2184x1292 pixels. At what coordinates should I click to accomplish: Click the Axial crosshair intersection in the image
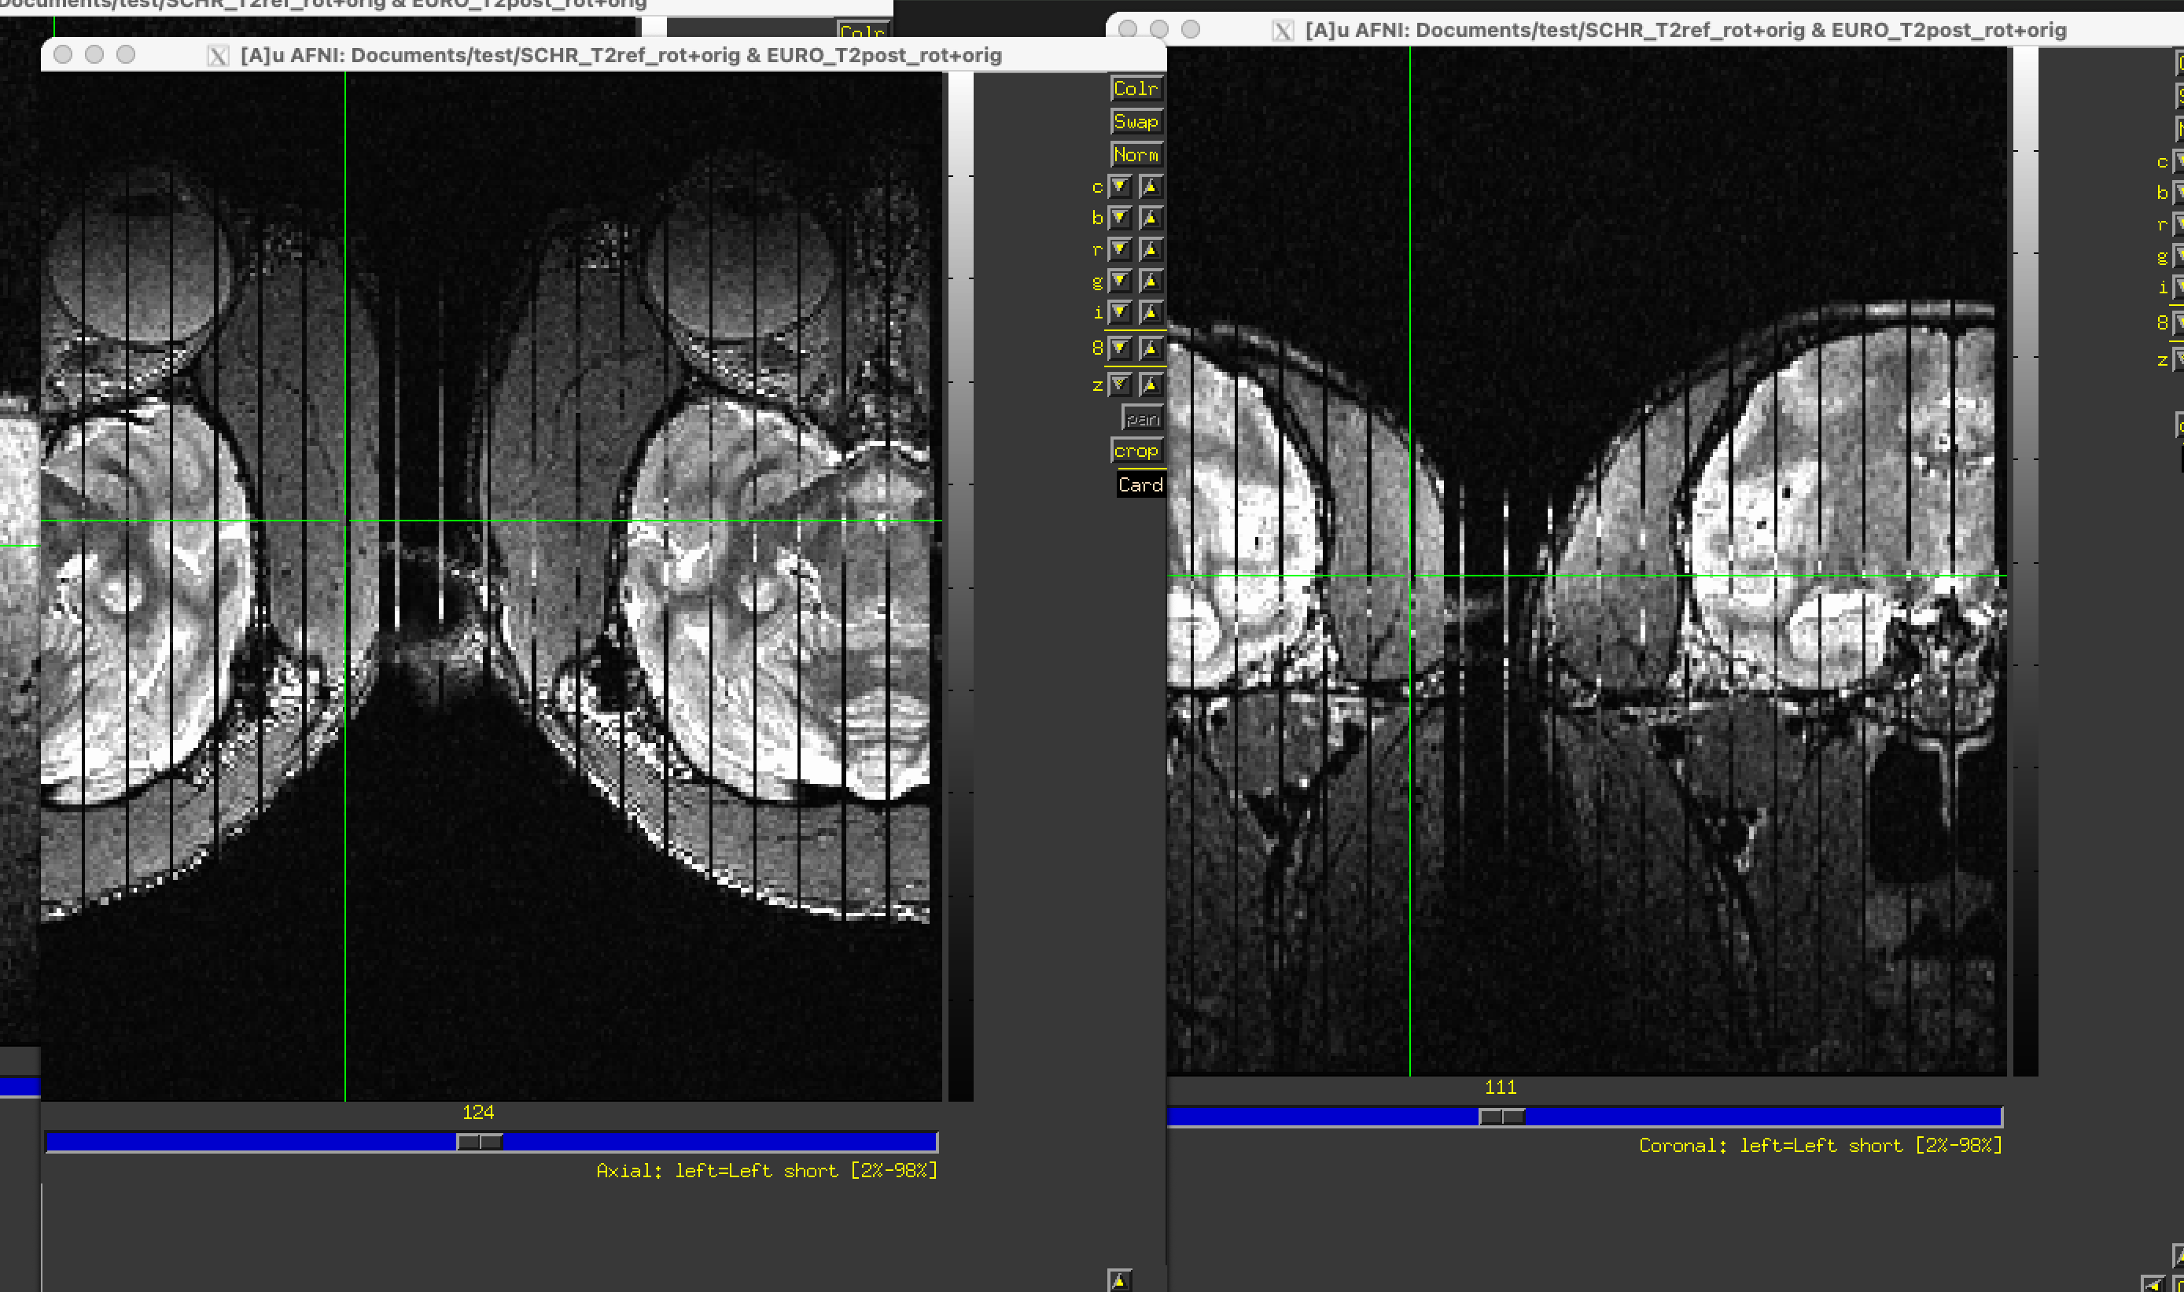[x=345, y=521]
